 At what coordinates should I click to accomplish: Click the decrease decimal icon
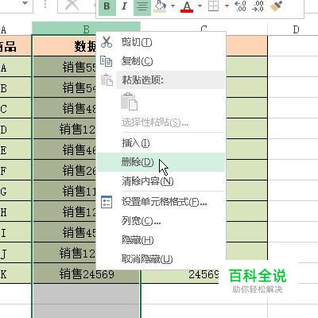click(258, 6)
